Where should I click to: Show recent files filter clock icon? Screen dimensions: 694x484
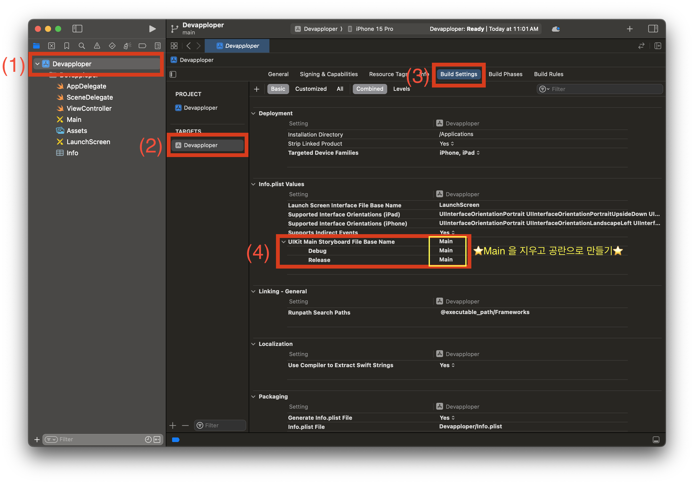(148, 439)
